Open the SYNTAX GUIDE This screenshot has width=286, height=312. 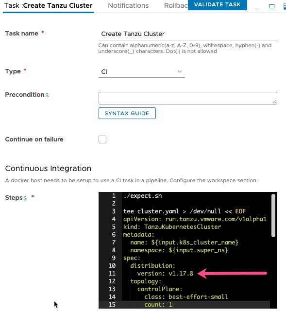(x=127, y=113)
